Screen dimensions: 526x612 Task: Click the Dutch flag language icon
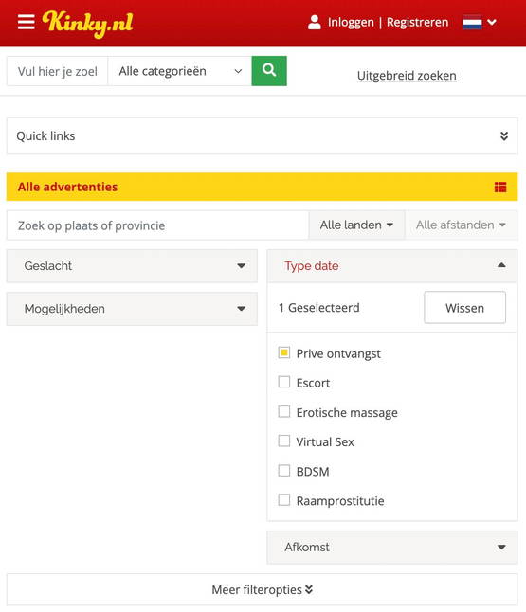point(472,22)
